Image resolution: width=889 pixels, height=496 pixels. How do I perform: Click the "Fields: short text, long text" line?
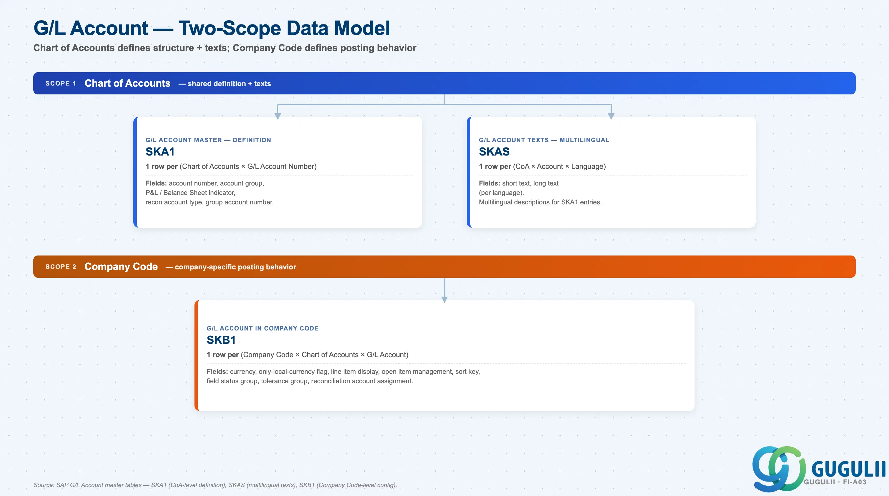(x=519, y=183)
